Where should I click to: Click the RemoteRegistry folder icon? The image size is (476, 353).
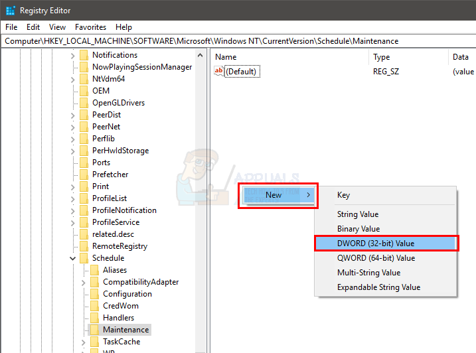[84, 246]
